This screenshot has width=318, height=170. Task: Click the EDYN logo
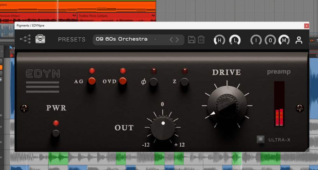click(43, 74)
